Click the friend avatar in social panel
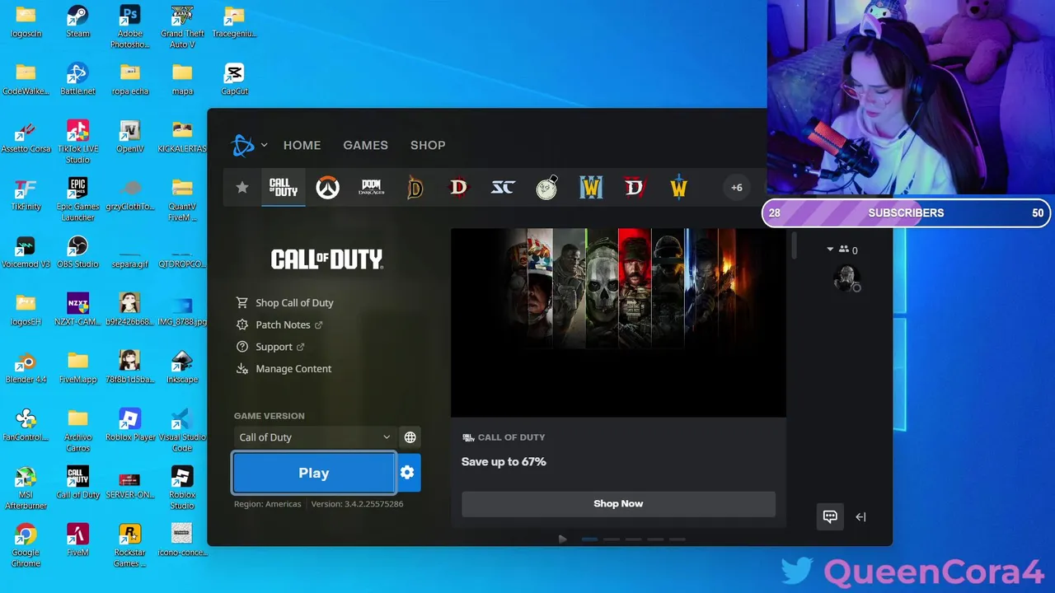 point(846,278)
